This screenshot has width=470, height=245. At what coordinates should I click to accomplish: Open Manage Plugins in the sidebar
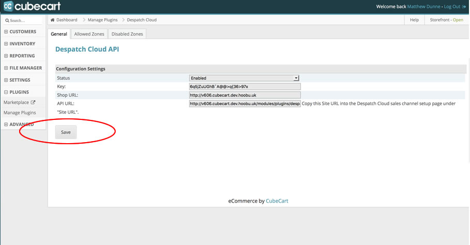pos(20,113)
